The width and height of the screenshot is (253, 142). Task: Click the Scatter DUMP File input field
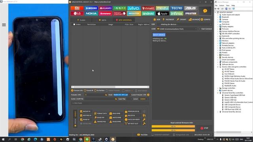99,99
